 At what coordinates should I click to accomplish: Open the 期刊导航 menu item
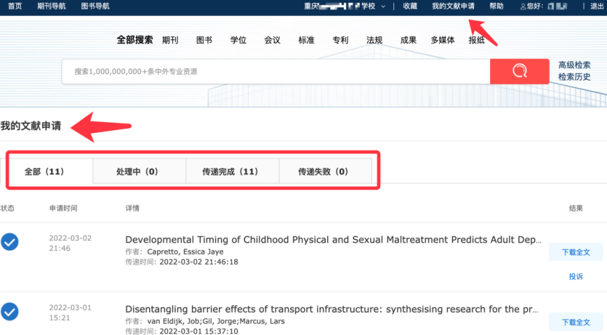click(51, 6)
